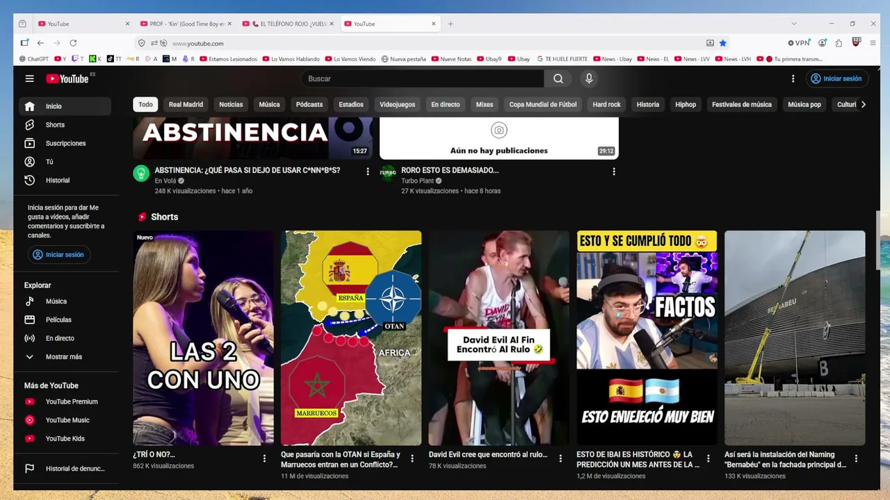
Task: Select the Hard rock filter chip
Action: pyautogui.click(x=606, y=105)
